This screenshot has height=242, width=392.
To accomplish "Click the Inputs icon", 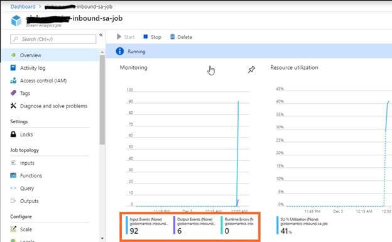I will click(x=13, y=163).
